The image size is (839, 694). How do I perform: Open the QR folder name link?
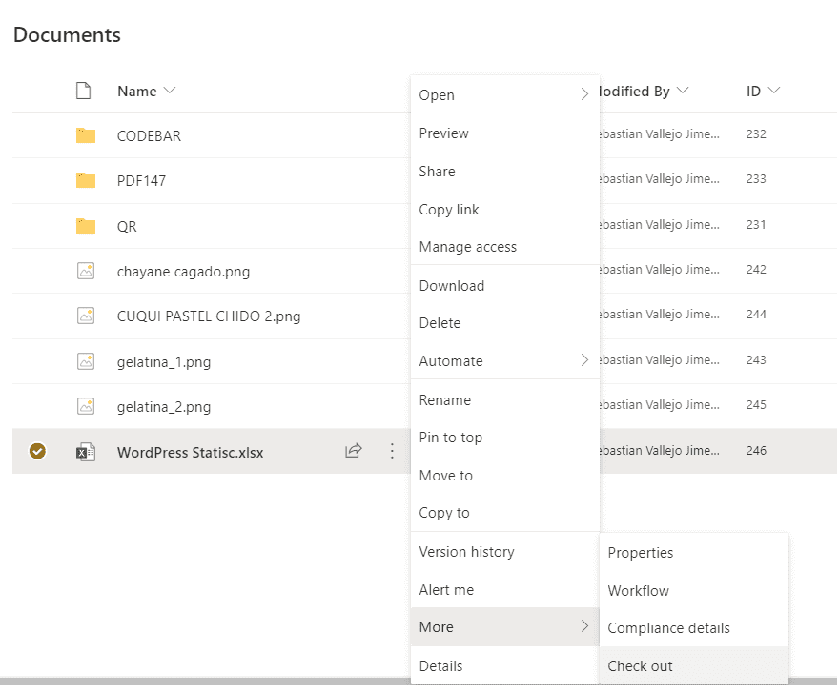[x=127, y=226]
